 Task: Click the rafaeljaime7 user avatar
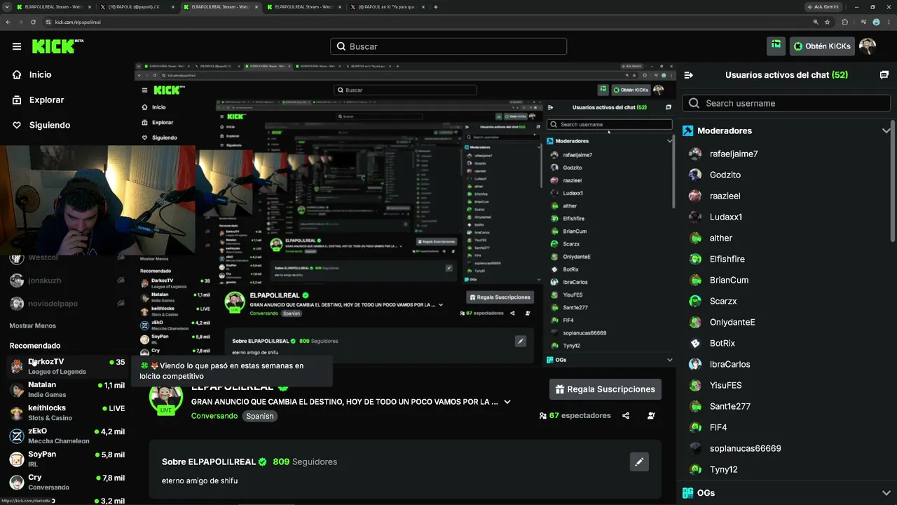coord(695,154)
